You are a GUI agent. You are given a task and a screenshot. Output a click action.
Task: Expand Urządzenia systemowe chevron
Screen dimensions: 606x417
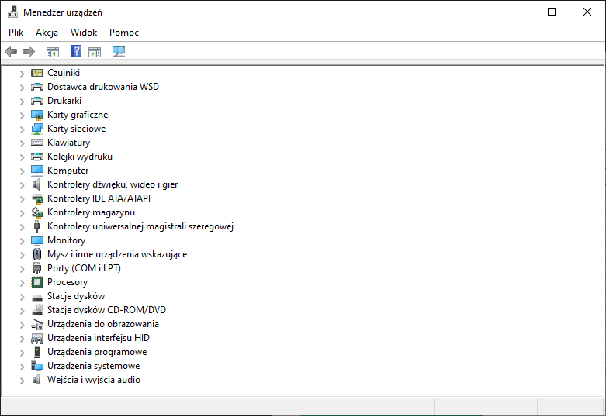pos(22,366)
